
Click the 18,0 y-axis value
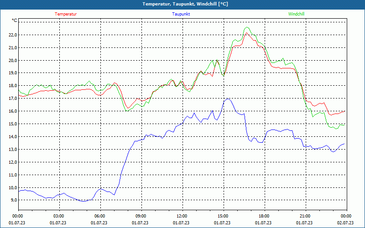pos(13,86)
